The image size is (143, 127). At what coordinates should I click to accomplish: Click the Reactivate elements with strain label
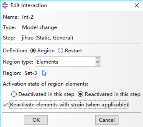(x=69, y=105)
